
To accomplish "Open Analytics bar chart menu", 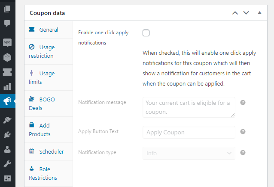I will 7,86.
